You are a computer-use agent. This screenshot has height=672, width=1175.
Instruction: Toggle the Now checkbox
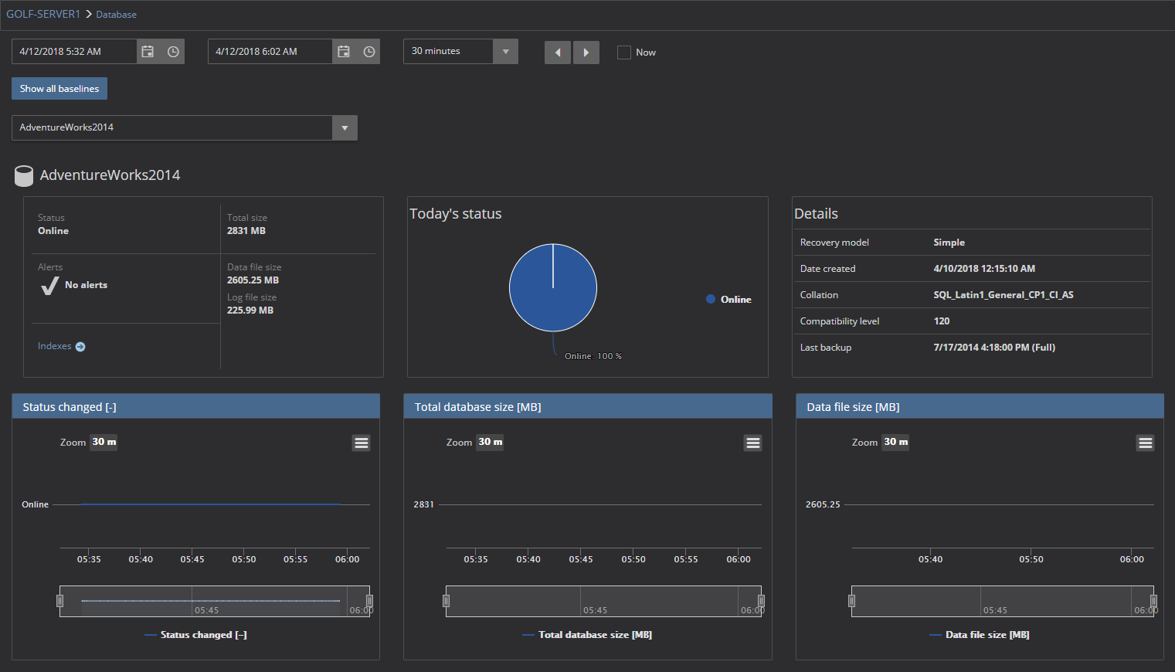pos(624,53)
